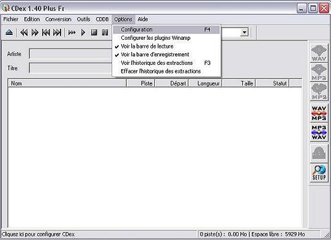Click the MP3 to WAV conversion icon
Image resolution: width=331 pixels, height=240 pixels.
pyautogui.click(x=319, y=132)
